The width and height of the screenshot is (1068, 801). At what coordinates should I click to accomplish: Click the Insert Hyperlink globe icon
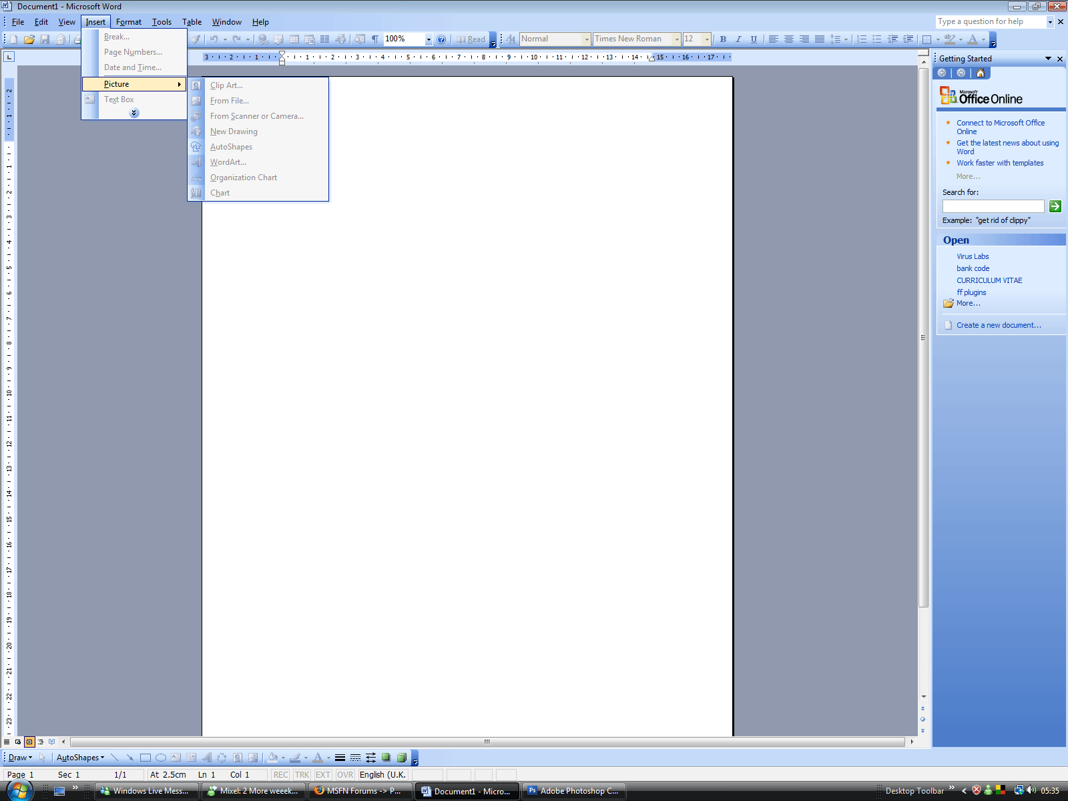point(263,39)
